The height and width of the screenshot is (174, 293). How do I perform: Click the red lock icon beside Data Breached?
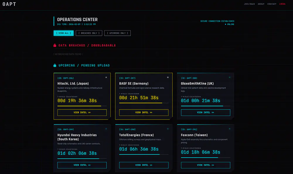[55, 45]
